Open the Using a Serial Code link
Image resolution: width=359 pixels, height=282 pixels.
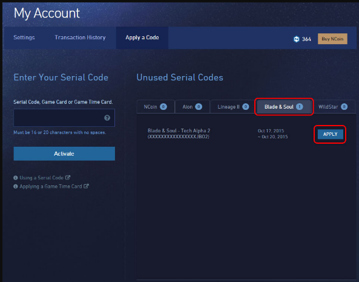pos(41,178)
